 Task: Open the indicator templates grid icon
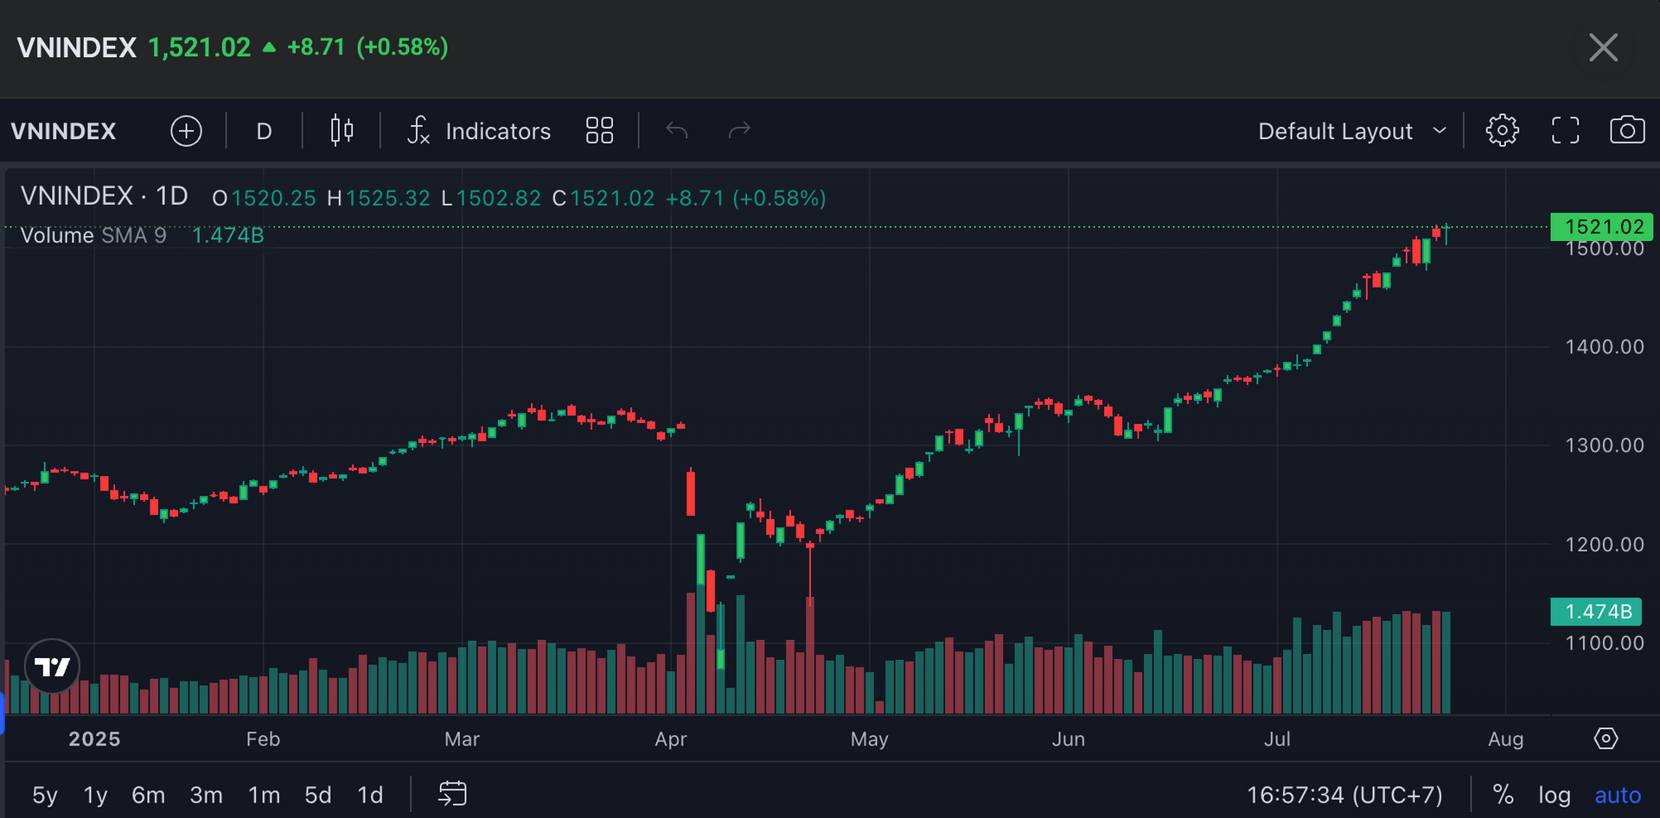point(599,131)
